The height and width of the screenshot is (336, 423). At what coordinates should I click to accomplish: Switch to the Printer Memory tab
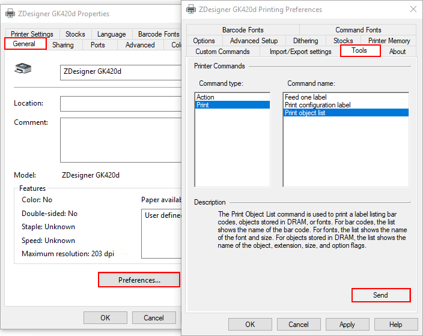point(389,41)
